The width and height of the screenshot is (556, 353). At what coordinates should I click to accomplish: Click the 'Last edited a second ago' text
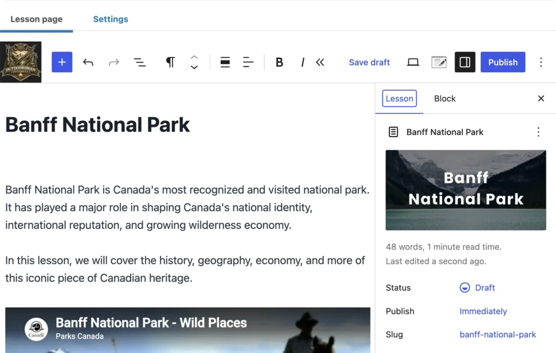436,261
